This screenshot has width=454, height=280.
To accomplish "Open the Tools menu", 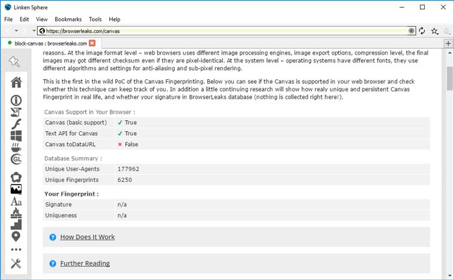I will click(x=95, y=19).
